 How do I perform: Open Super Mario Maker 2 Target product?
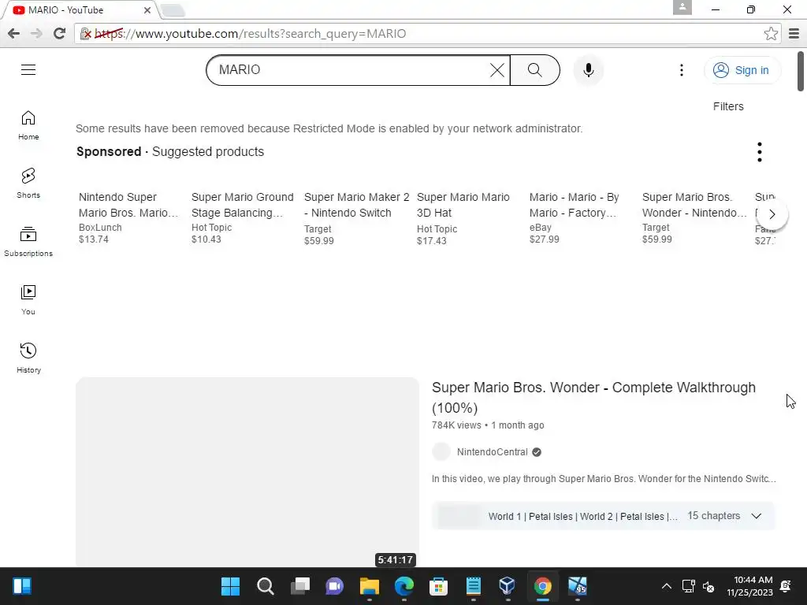(x=356, y=219)
